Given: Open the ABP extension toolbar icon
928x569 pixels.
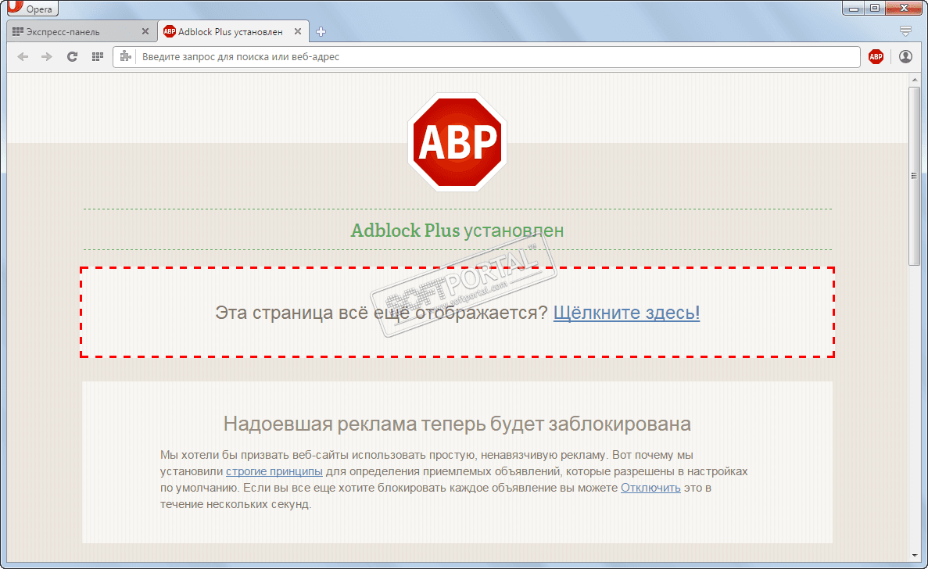Looking at the screenshot, I should pos(876,57).
